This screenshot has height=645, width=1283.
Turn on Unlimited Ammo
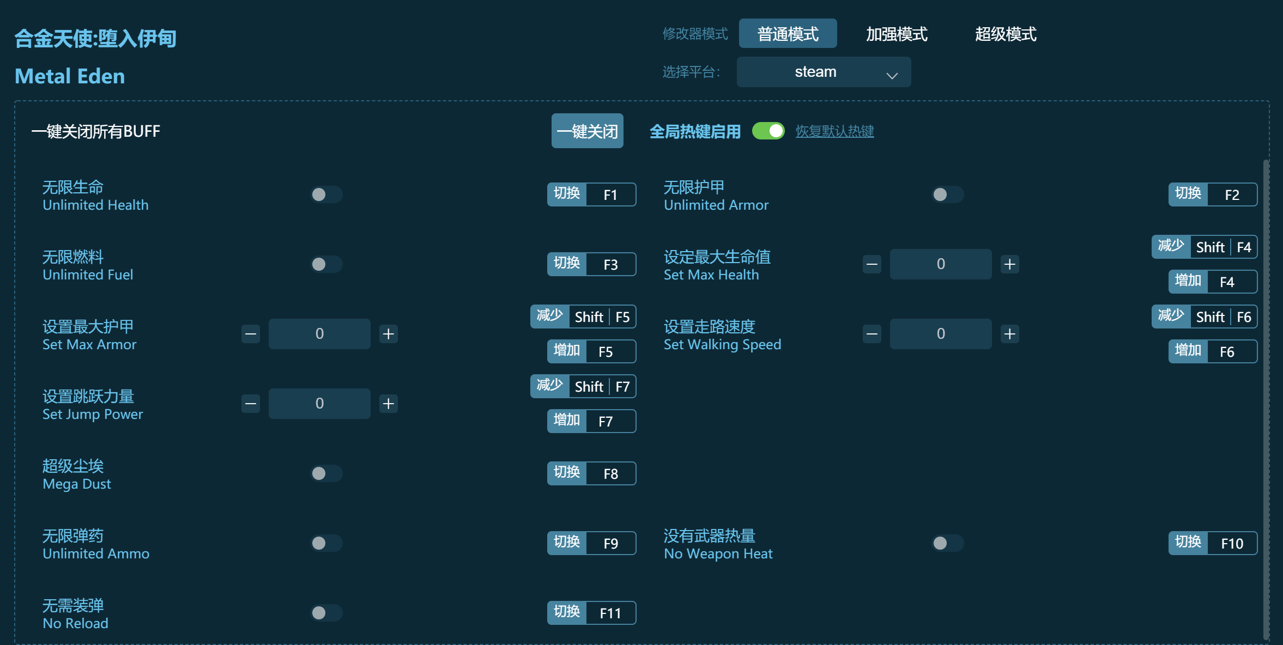coord(326,543)
